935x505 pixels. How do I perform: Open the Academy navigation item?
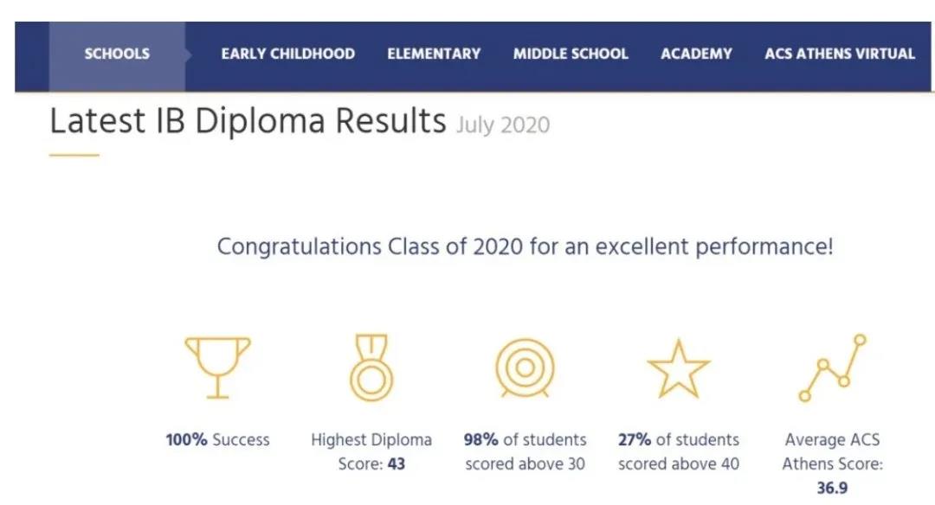[x=696, y=54]
